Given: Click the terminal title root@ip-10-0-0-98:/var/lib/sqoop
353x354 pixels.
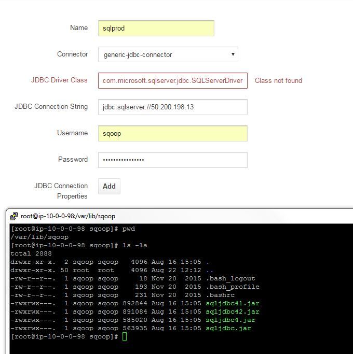Looking at the screenshot, I should [68, 216].
